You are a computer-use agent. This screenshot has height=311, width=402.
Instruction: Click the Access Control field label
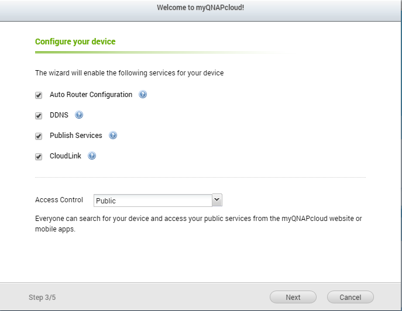[x=59, y=200]
